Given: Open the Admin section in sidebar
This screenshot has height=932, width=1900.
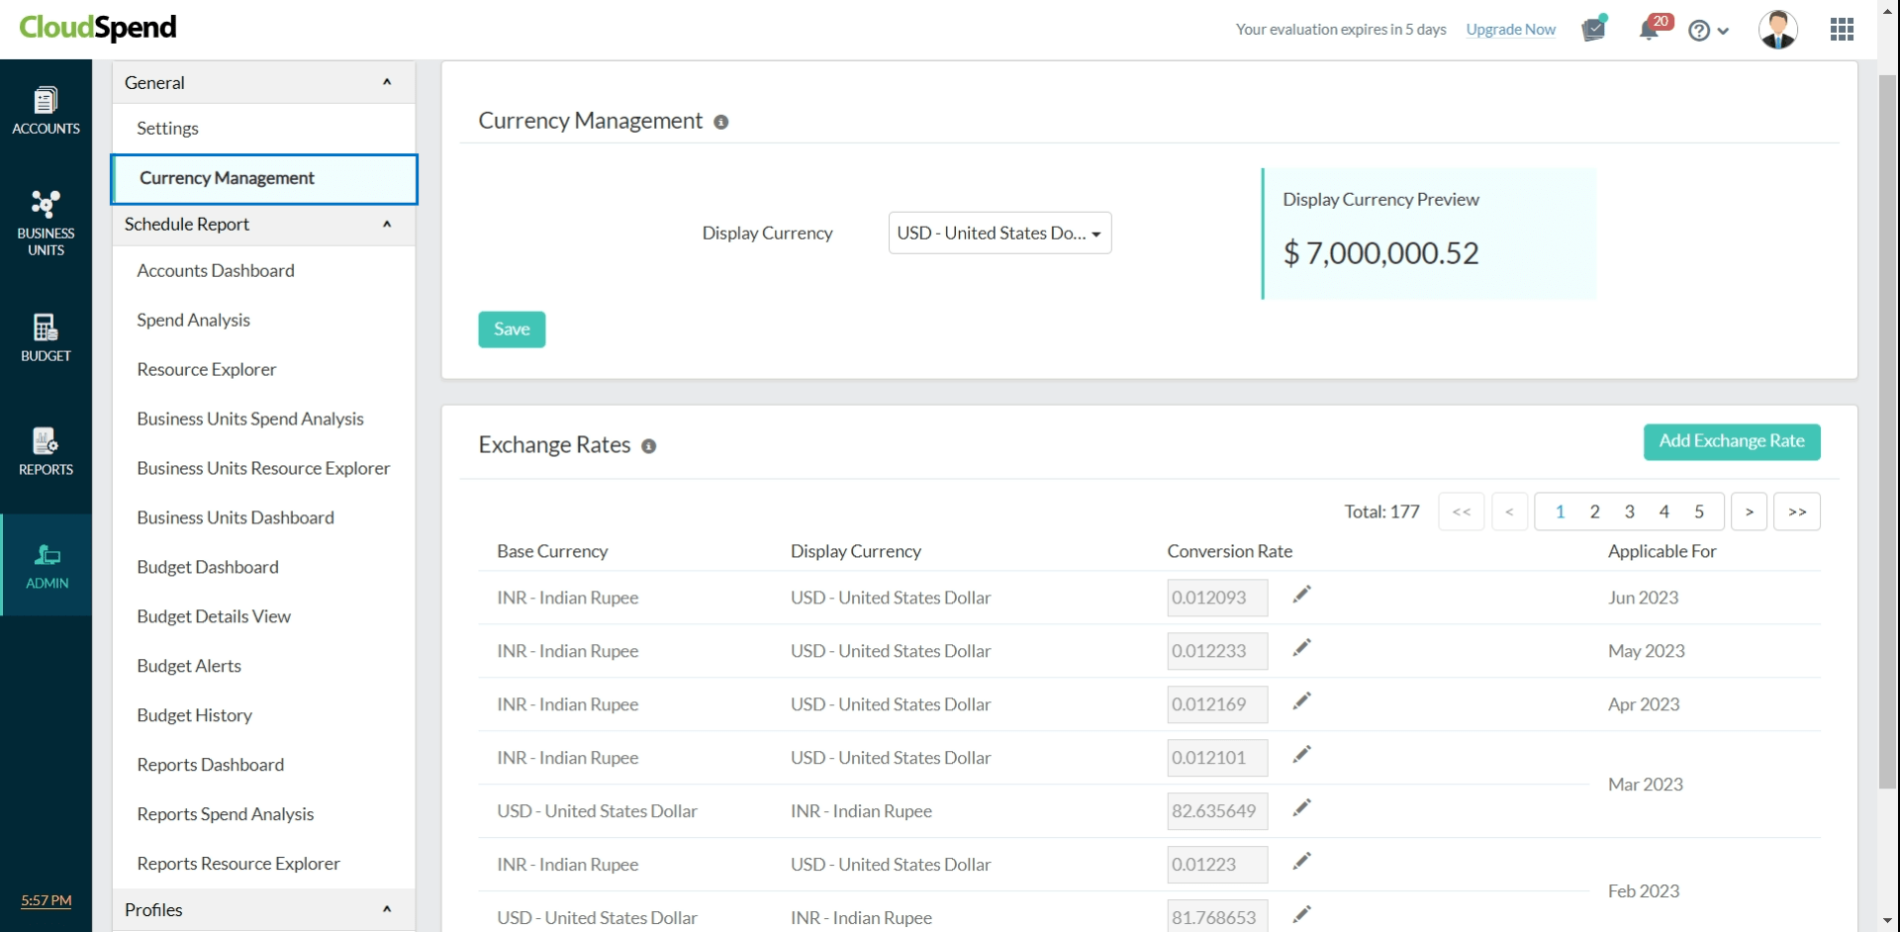Looking at the screenshot, I should click(46, 564).
